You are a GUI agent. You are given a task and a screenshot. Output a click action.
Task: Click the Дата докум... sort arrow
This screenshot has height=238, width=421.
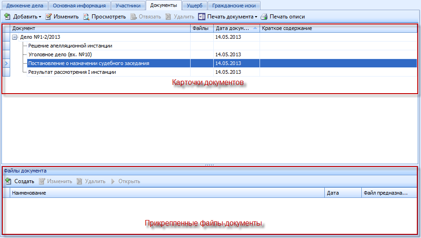coord(255,28)
